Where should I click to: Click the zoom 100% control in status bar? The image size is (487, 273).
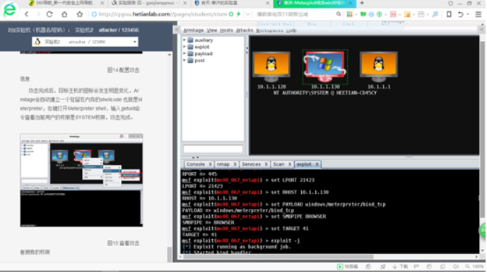pos(474,267)
